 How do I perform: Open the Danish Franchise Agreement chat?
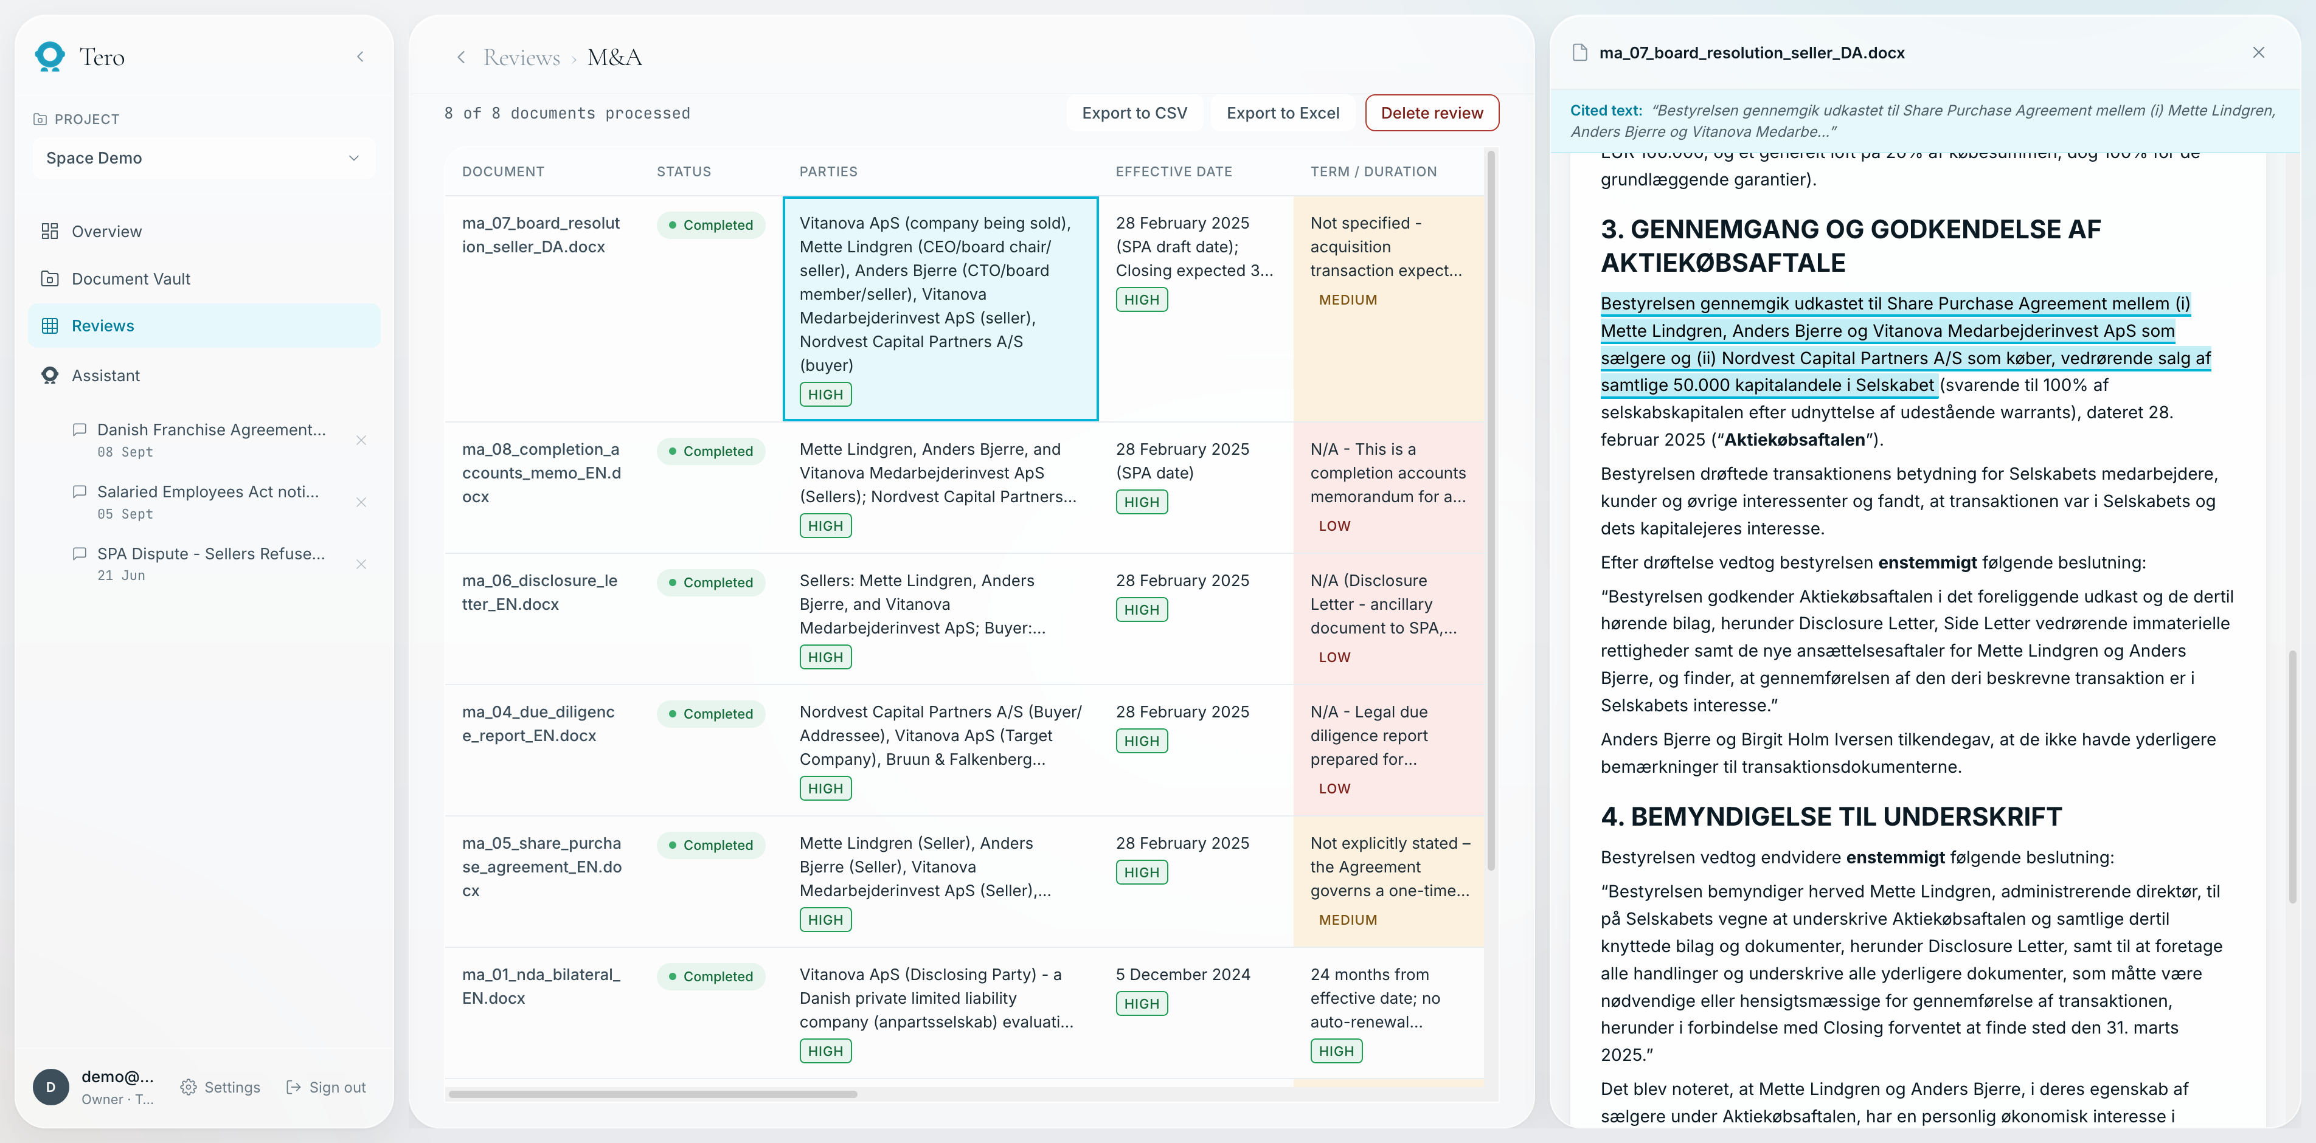tap(211, 440)
